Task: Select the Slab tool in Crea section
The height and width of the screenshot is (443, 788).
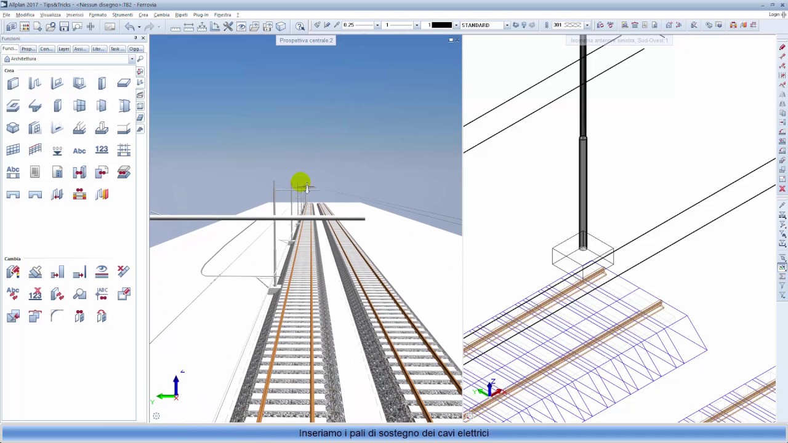Action: point(124,84)
